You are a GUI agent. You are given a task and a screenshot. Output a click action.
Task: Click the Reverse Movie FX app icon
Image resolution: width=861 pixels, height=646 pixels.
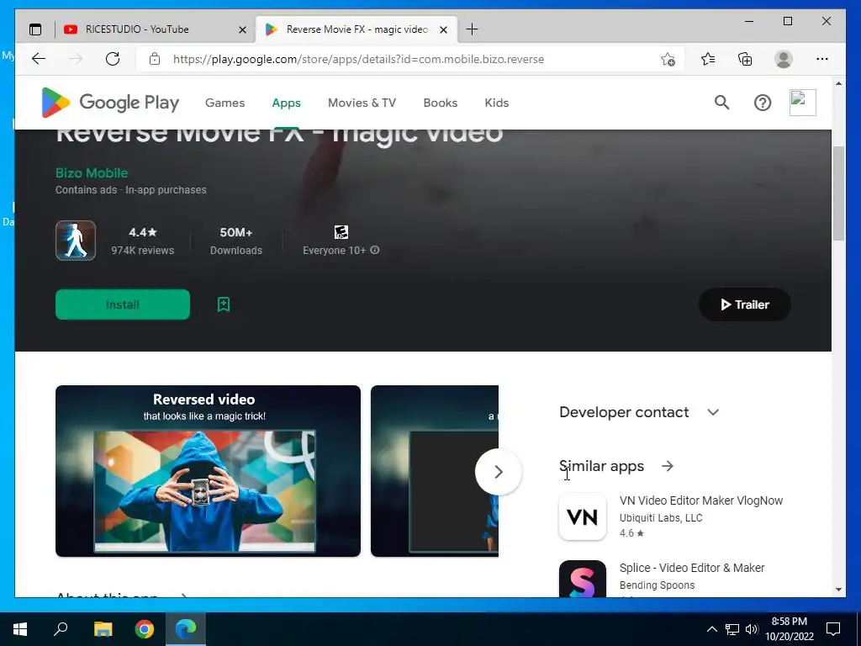point(76,241)
